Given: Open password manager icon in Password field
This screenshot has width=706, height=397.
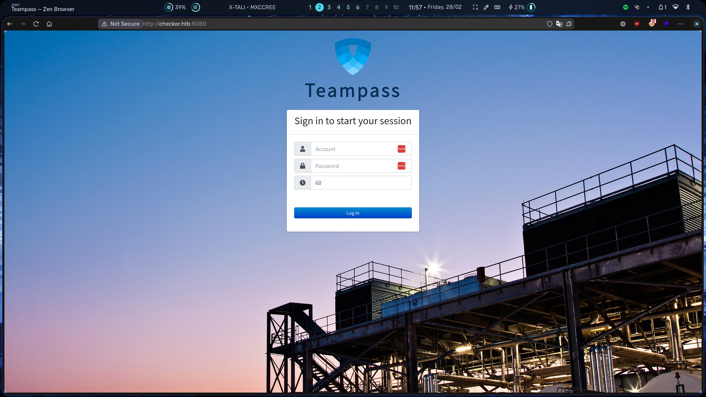Looking at the screenshot, I should click(402, 166).
